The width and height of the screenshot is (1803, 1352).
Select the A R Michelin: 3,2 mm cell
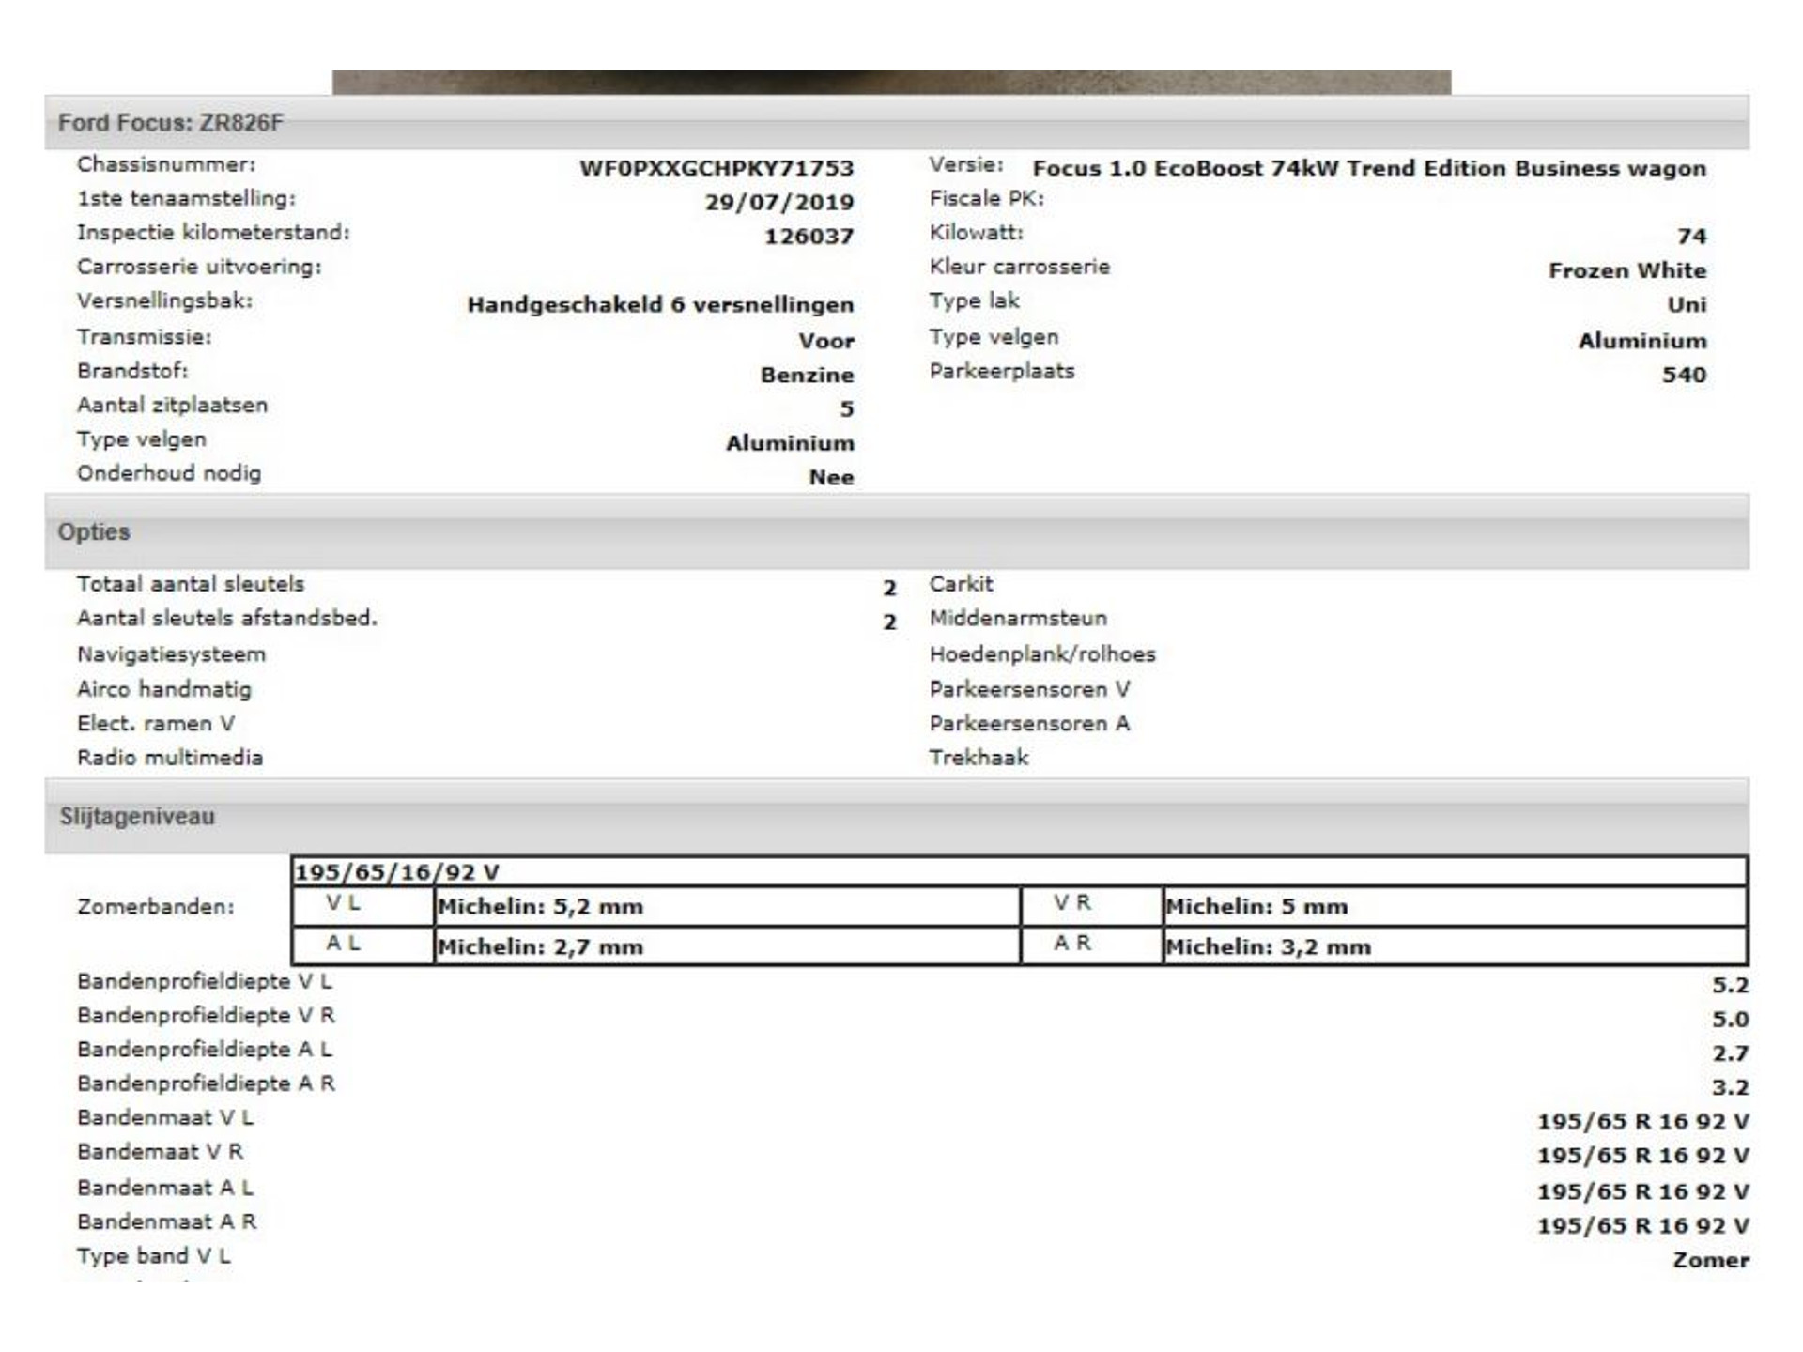coord(1455,946)
